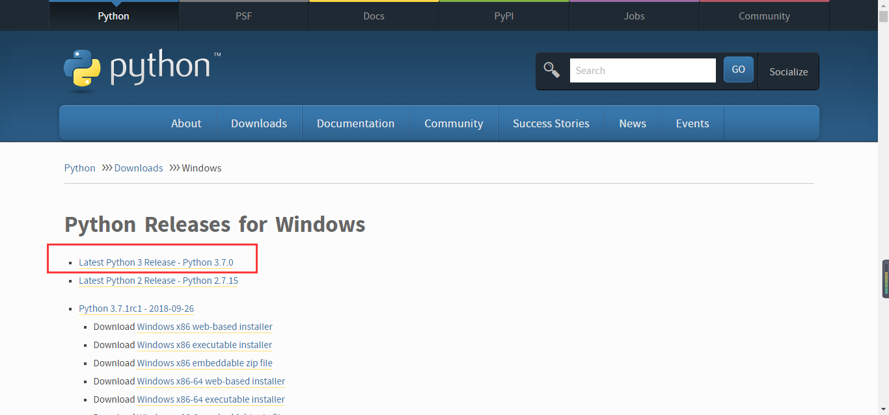Download Windows x86-64 executable installer

[x=211, y=399]
